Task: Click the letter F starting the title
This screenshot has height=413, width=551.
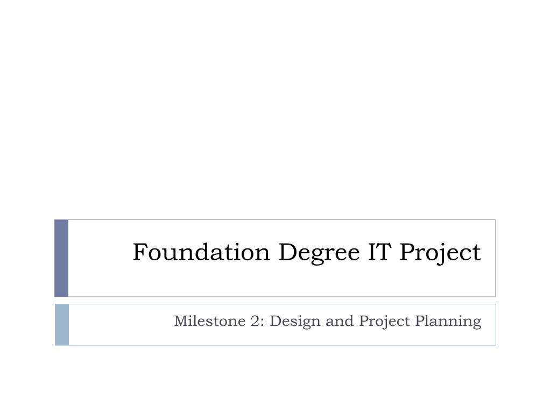Action: pyautogui.click(x=139, y=252)
